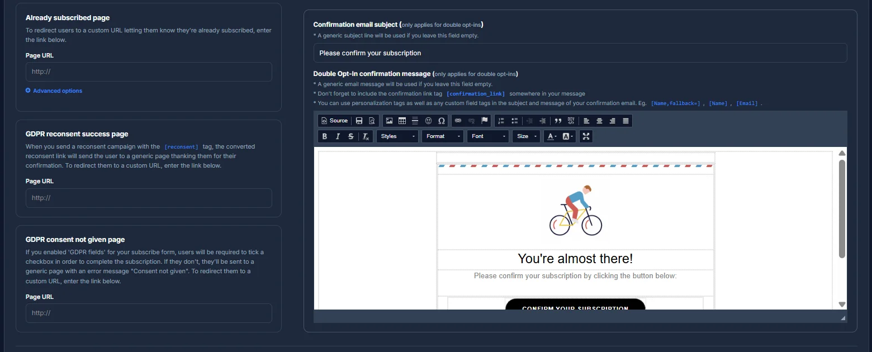Click the editor's scroll up arrow
This screenshot has height=352, width=872.
pos(842,153)
